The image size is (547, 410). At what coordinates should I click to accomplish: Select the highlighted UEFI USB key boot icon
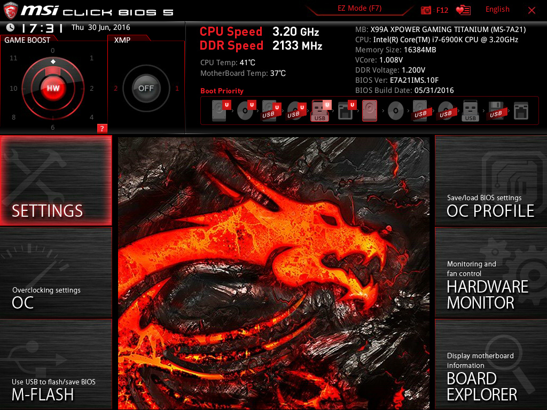(321, 111)
